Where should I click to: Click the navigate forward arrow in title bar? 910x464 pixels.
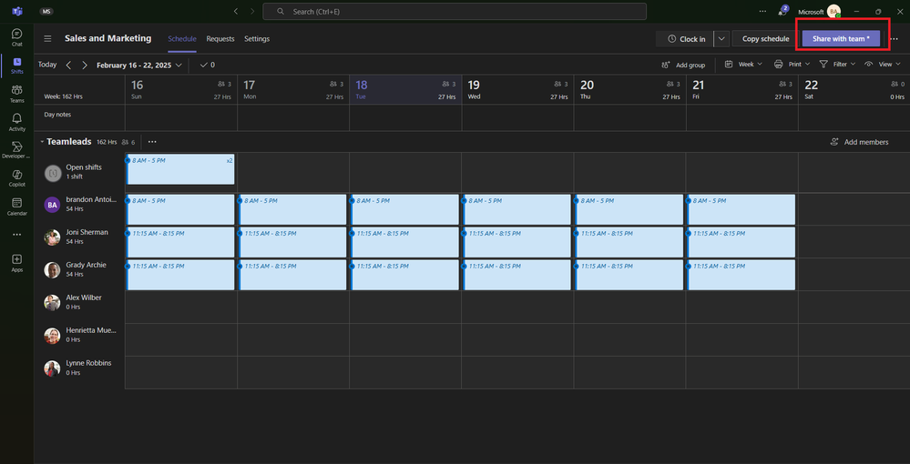point(252,11)
